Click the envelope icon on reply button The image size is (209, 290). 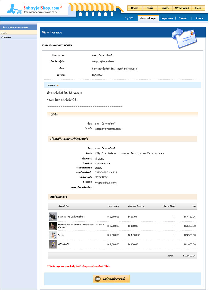98,279
